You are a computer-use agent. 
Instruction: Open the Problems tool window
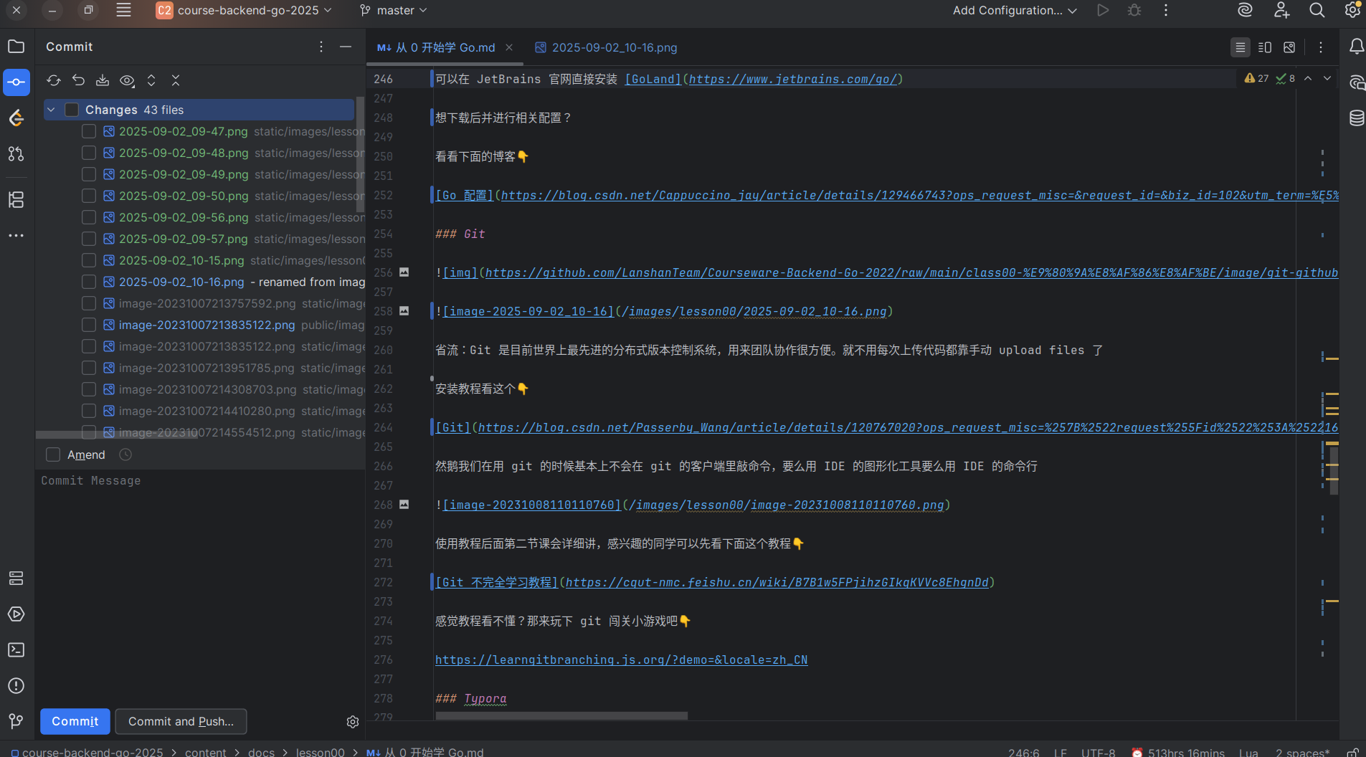coord(16,686)
